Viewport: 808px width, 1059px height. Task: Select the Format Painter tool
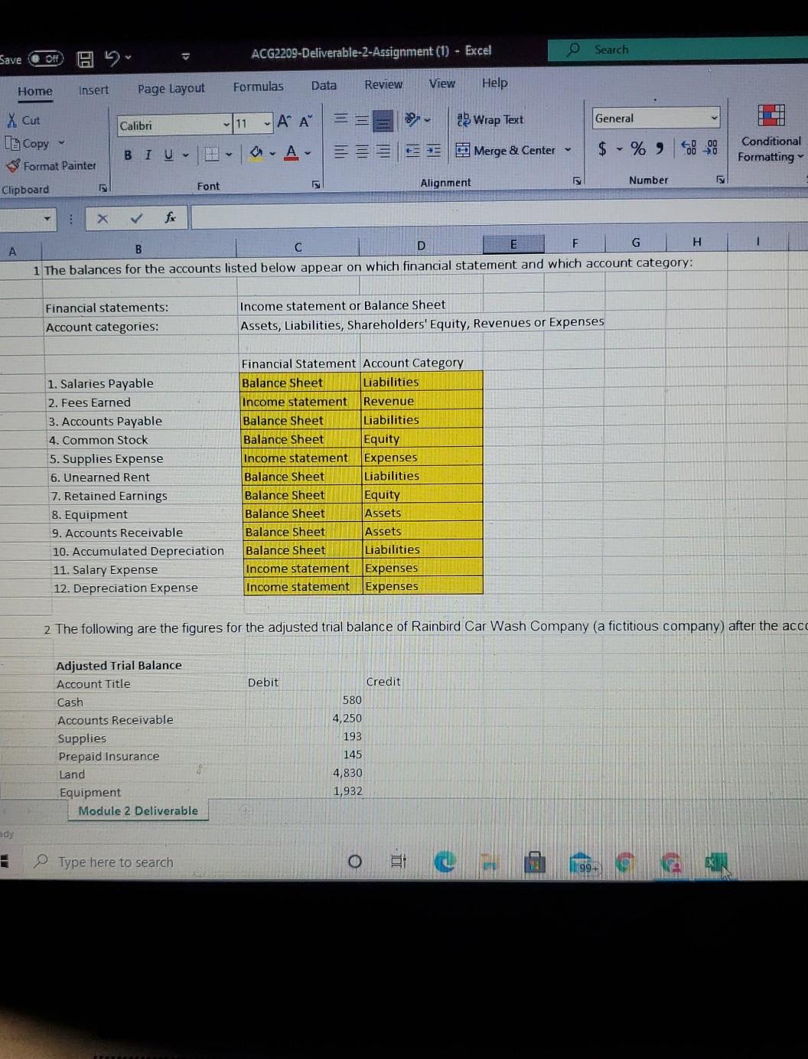tap(52, 165)
